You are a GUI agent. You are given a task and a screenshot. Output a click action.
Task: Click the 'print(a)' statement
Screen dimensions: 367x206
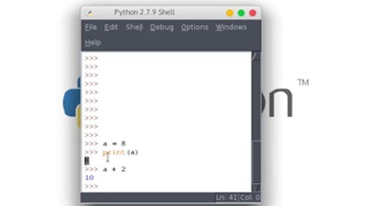[120, 152]
